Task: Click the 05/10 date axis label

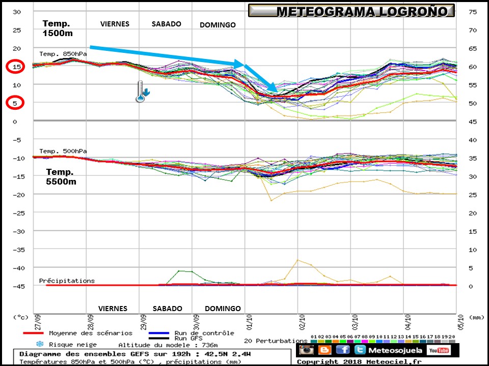Action: coord(461,322)
